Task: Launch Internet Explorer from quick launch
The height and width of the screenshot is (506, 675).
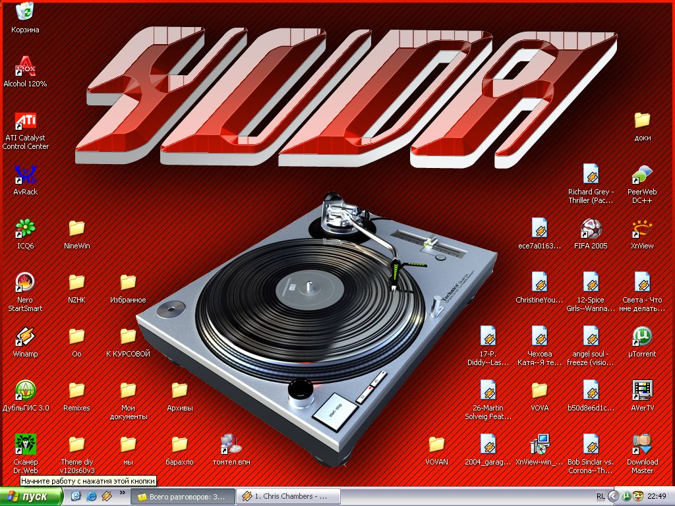Action: [91, 496]
